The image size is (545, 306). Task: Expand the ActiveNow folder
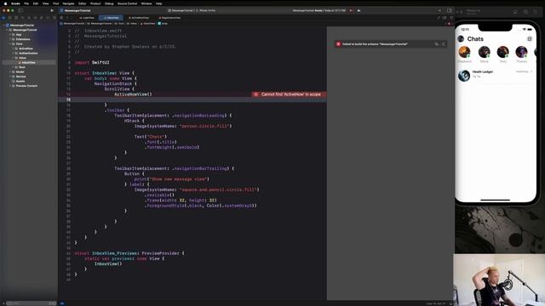pos(14,48)
